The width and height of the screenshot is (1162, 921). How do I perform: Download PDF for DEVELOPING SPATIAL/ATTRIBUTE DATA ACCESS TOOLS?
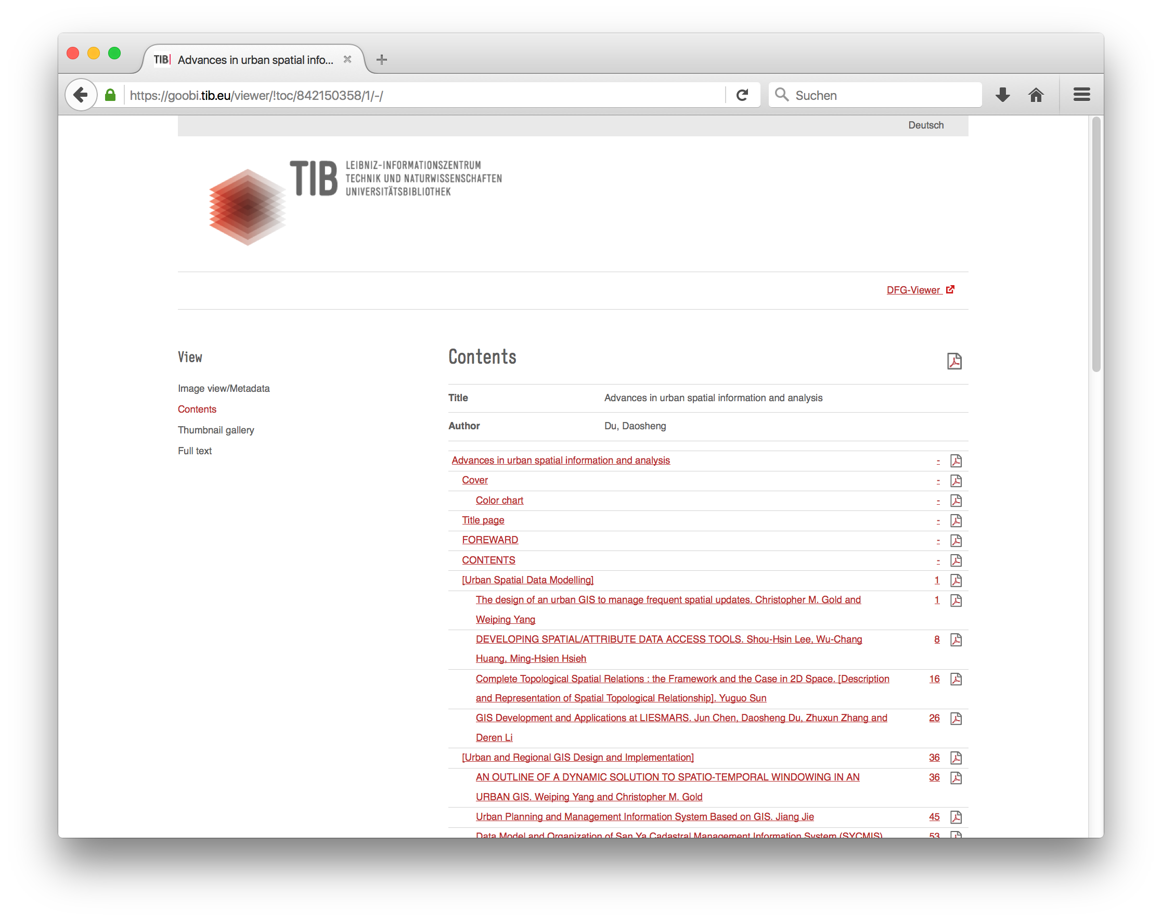(956, 639)
